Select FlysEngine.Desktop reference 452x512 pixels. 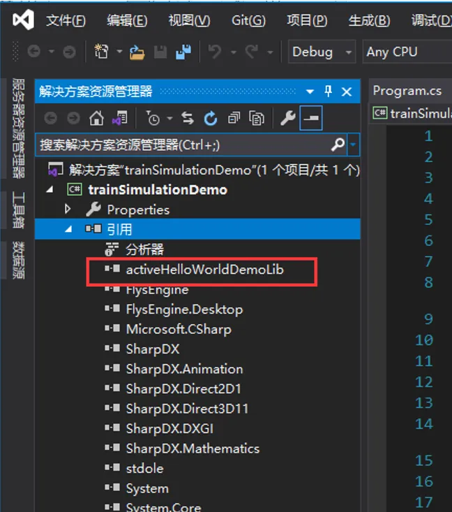[x=185, y=309]
